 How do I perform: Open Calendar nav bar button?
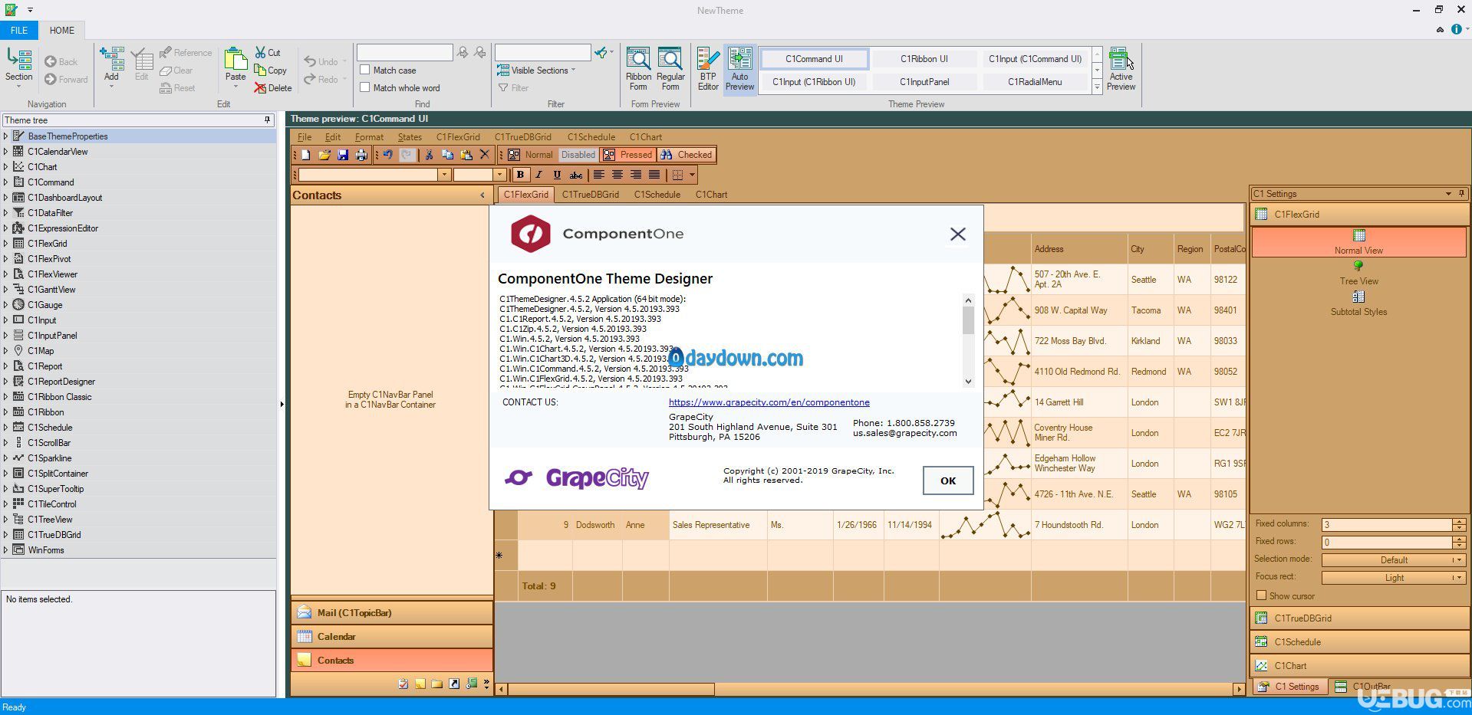tap(392, 637)
